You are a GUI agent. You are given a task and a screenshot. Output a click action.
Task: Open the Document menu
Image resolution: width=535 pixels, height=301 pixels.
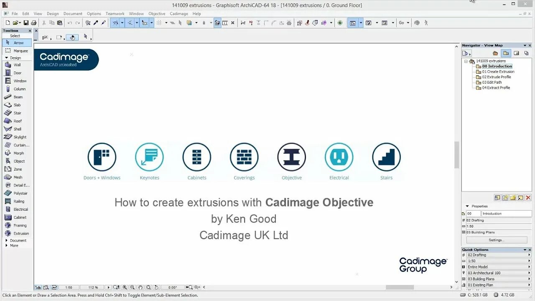[73, 14]
